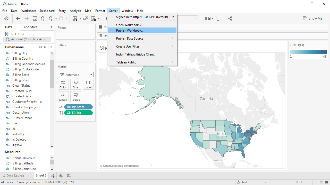Click the Presentation Mode icon
The image size is (330, 185).
point(218,18)
